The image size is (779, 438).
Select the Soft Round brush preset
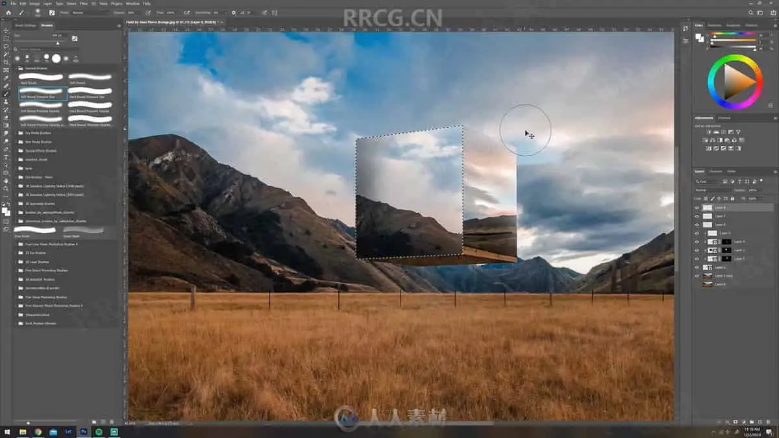point(90,79)
